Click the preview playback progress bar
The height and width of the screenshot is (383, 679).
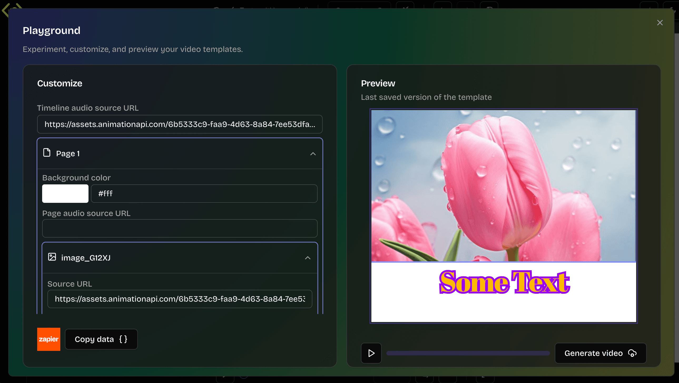coord(468,353)
